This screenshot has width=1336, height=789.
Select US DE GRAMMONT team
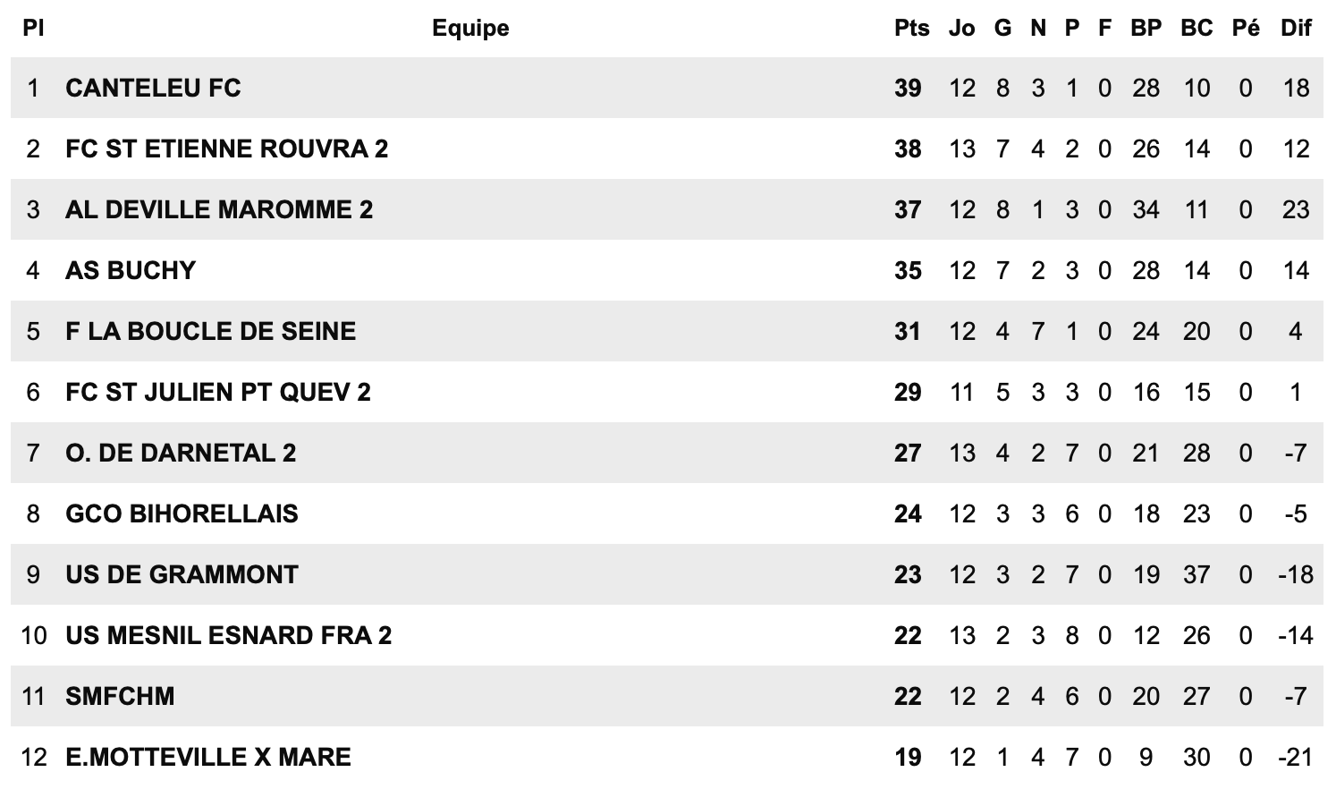tap(182, 574)
